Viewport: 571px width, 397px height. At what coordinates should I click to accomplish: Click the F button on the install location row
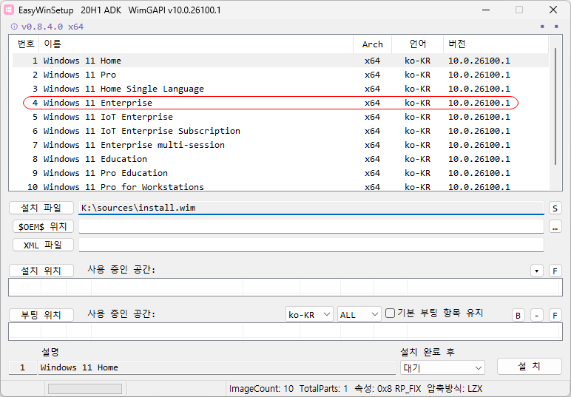[555, 271]
